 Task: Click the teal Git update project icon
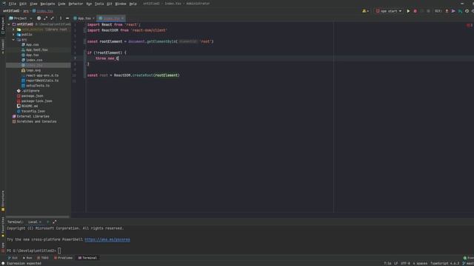(460, 11)
